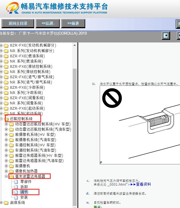Click folder icon of NR 系列(排放控制系统)
180x208 pixels.
(6, 72)
